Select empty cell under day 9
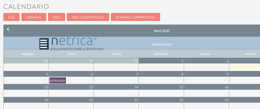Viewport: 260px width, 109px height. 207,80
